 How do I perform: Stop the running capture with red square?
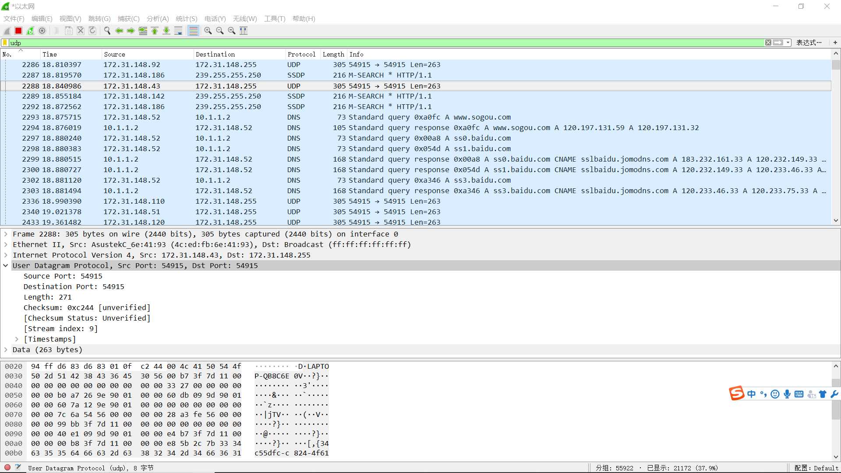click(18, 31)
